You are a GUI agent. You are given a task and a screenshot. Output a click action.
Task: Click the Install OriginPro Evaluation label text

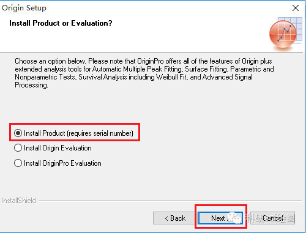62,163
